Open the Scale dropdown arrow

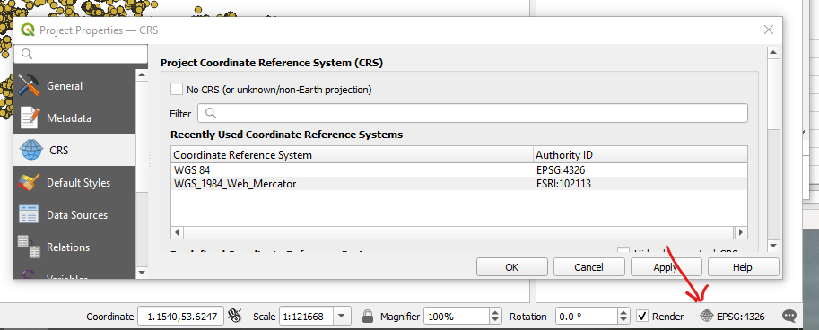pyautogui.click(x=341, y=316)
